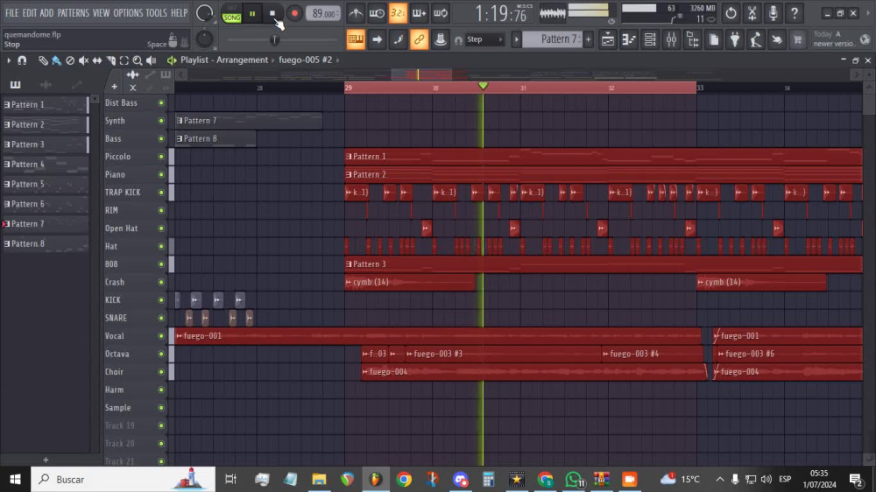This screenshot has width=876, height=492.
Task: Open the pattern list arrow before Pattern 7
Action: pos(516,39)
